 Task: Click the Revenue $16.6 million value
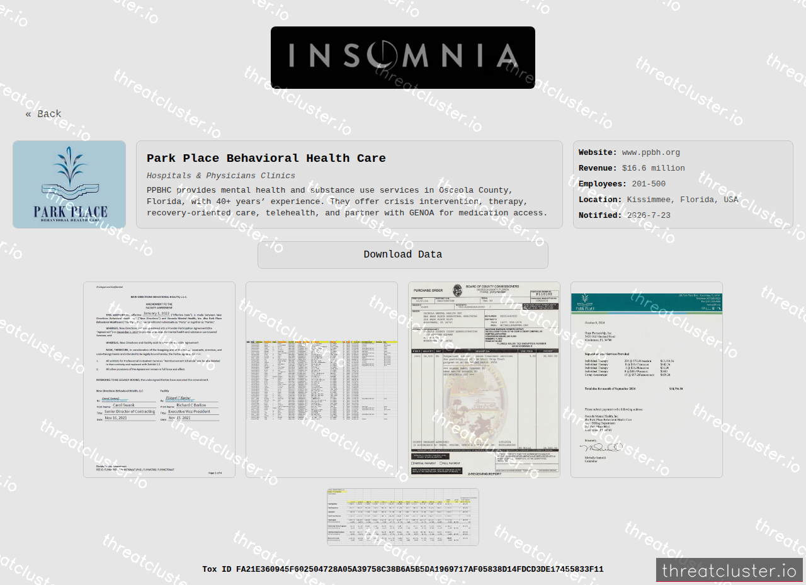(654, 168)
